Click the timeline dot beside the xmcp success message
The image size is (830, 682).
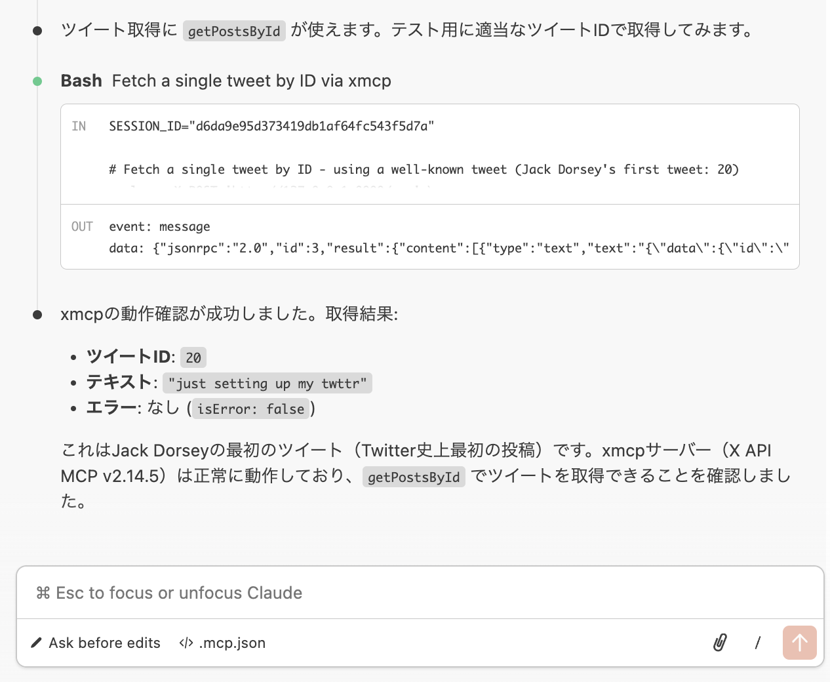pyautogui.click(x=37, y=313)
